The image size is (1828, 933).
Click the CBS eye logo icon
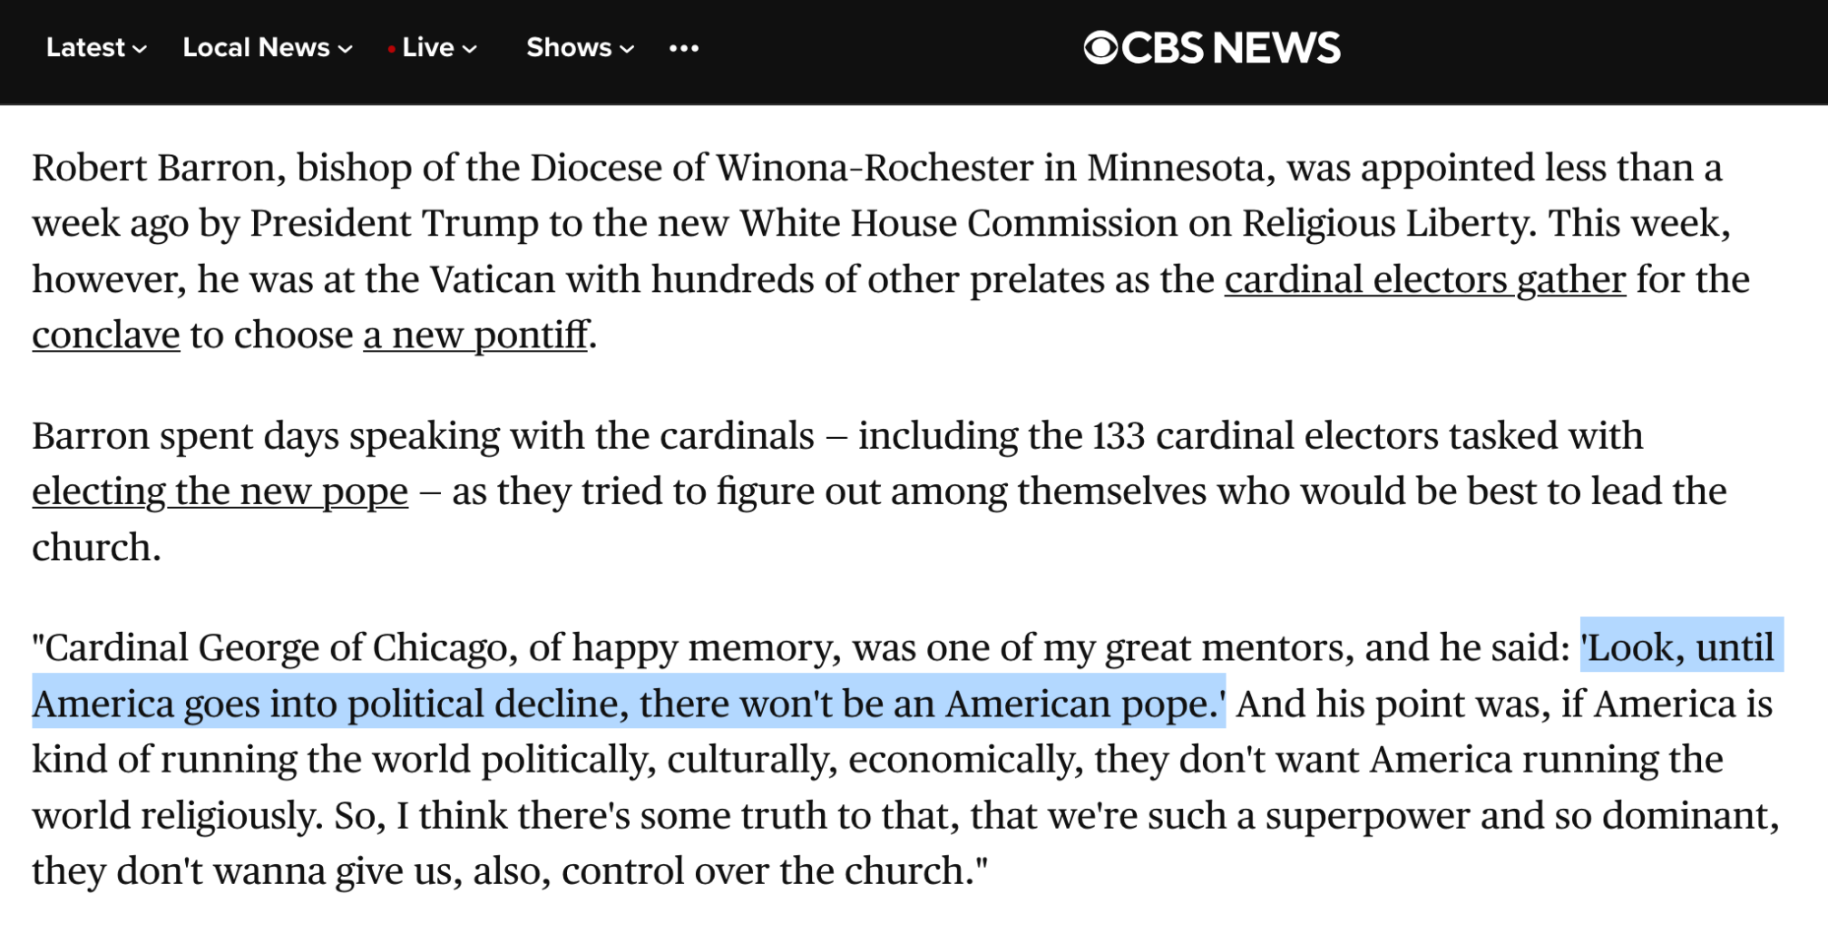[1100, 48]
